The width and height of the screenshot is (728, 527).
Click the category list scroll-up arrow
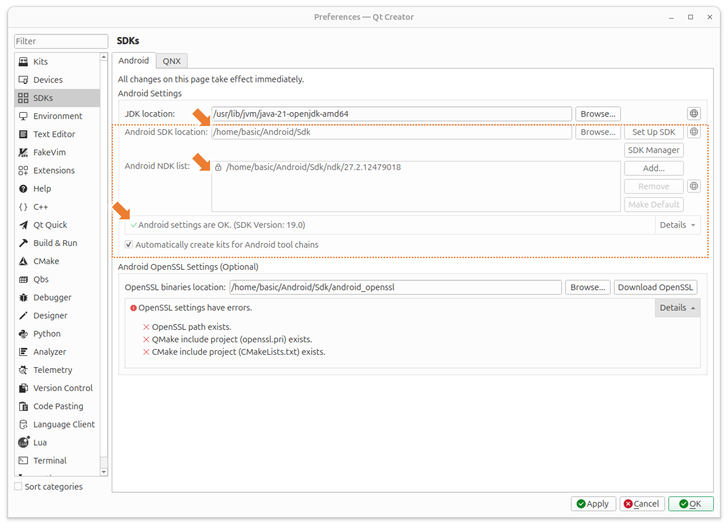(104, 57)
